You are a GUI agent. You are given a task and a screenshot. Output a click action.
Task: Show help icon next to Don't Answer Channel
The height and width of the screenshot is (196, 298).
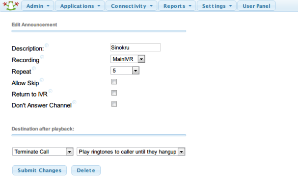(x=74, y=102)
